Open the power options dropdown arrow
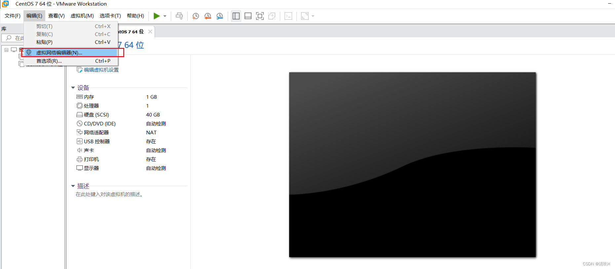Viewport: 615px width, 269px height. [x=165, y=16]
